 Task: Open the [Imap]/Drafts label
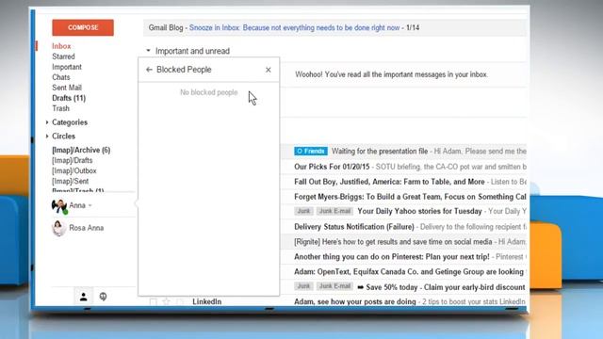[73, 160]
